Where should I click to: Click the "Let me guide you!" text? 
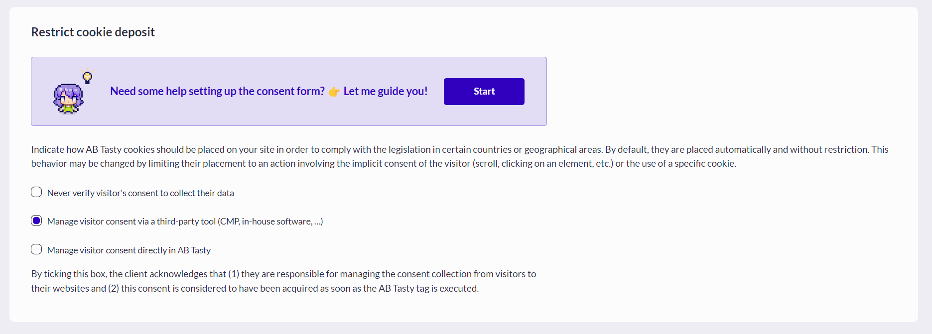point(385,92)
